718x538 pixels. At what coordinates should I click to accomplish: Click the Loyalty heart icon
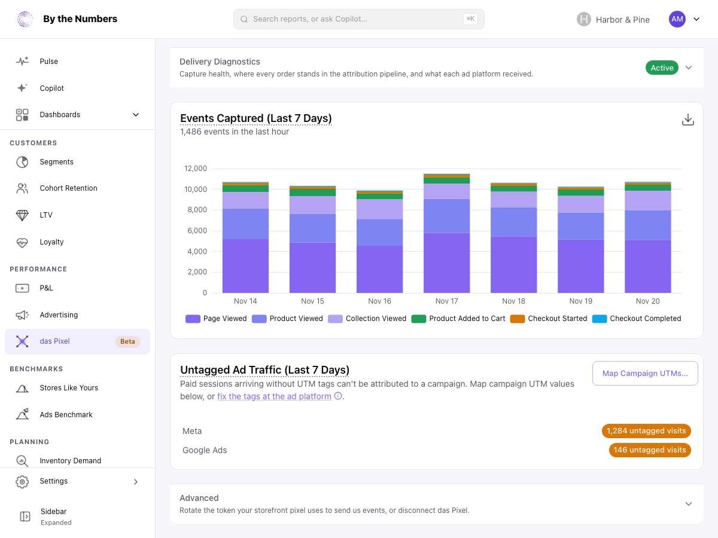[22, 242]
